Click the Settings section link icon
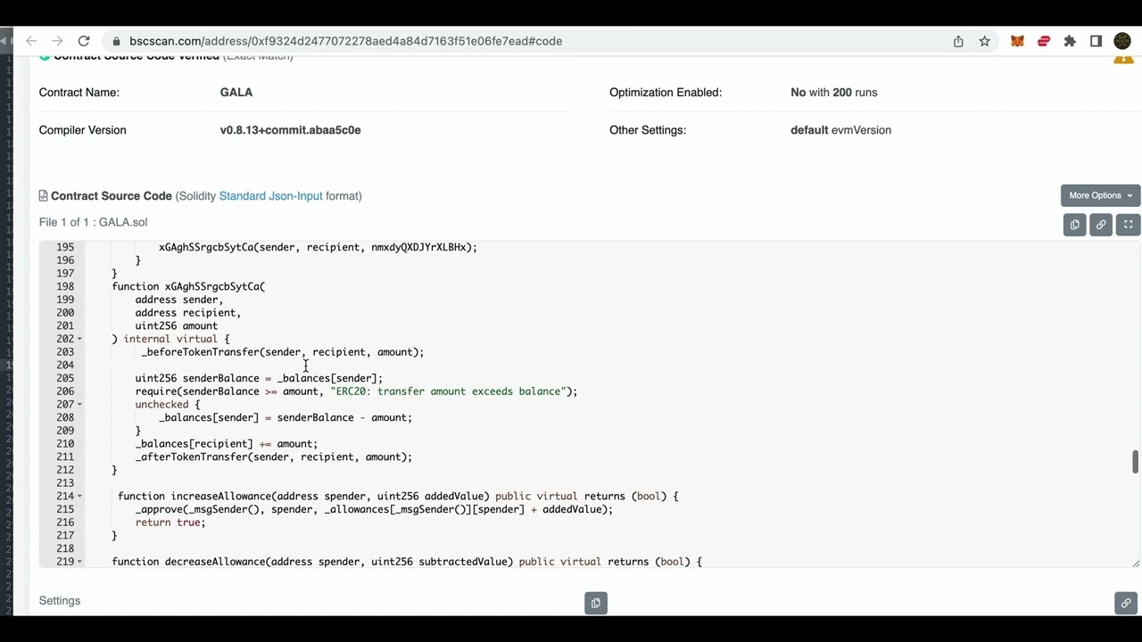1142x642 pixels. [x=1126, y=603]
